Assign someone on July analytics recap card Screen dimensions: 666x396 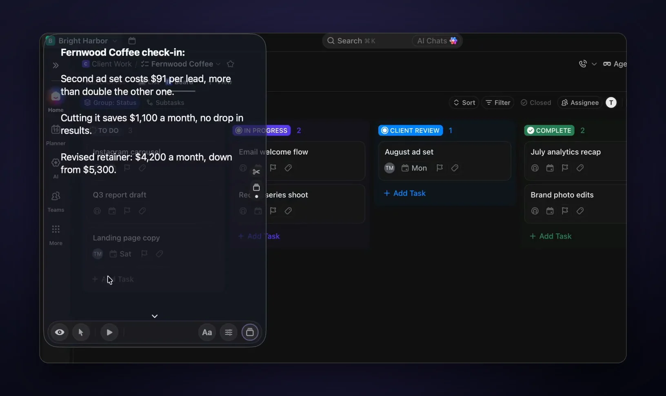point(535,168)
